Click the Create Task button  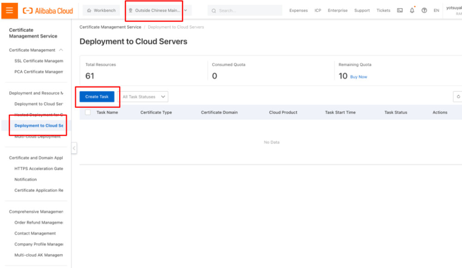[97, 97]
